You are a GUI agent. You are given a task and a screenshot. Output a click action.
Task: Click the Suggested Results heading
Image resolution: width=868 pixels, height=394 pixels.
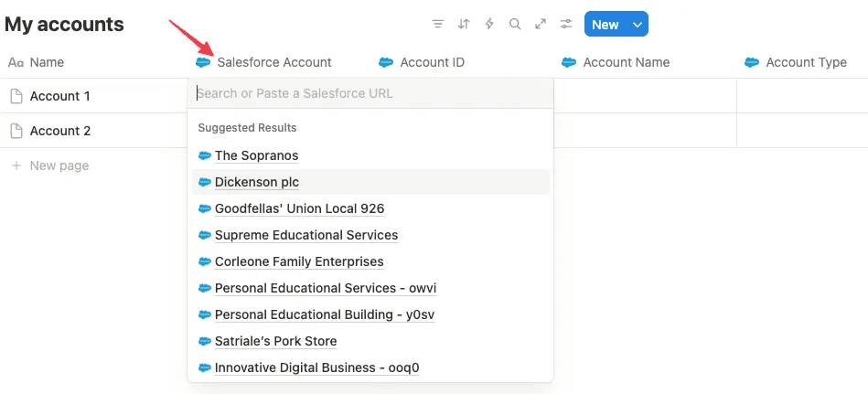(x=248, y=128)
